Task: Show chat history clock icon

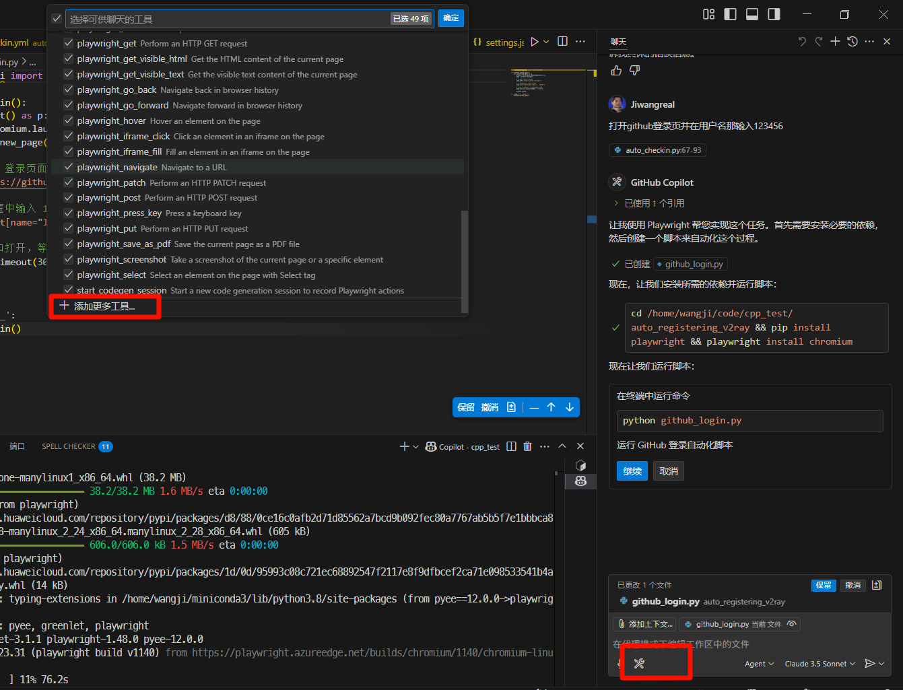Action: point(852,42)
